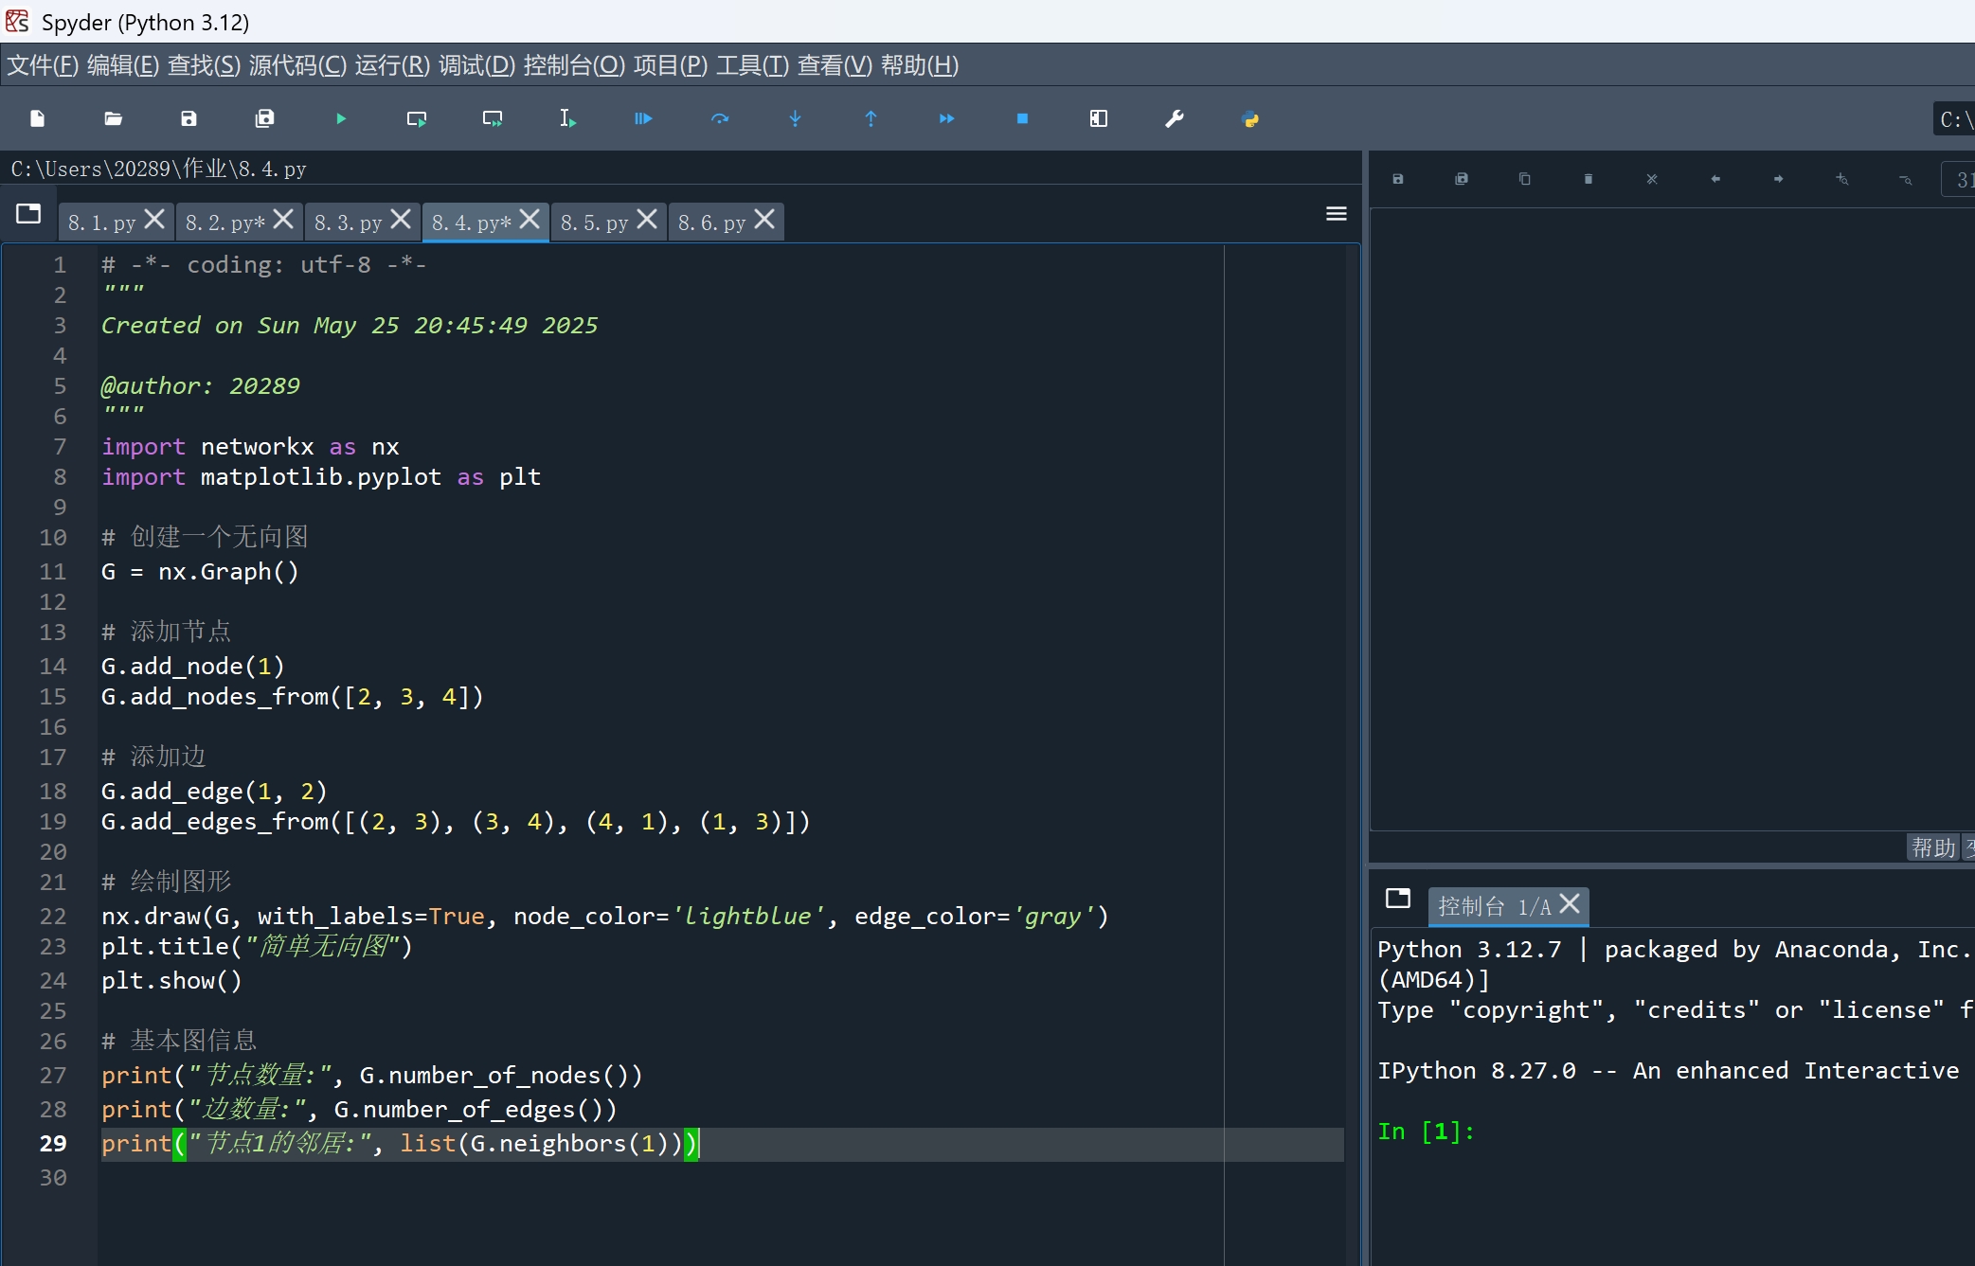Close the 8.2.py tab
Viewport: 1975px width, 1266px height.
pos(283,220)
